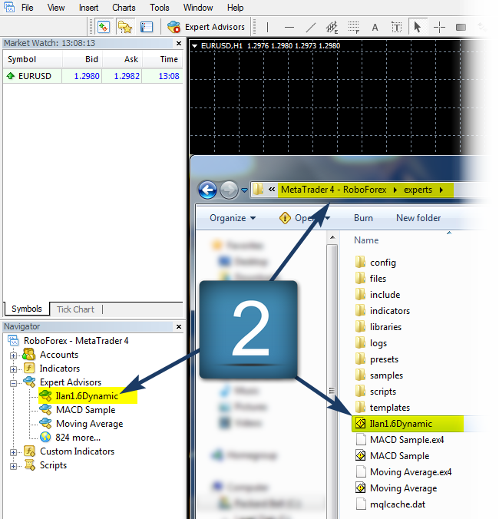Open the Organize dropdown in Explorer

(x=232, y=218)
